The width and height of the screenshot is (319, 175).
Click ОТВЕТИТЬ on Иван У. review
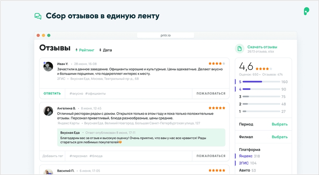(52, 94)
